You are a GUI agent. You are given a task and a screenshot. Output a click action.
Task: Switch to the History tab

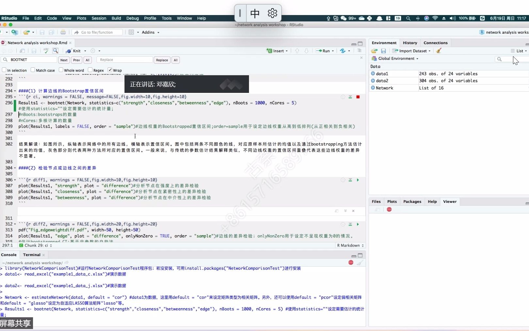tap(410, 43)
